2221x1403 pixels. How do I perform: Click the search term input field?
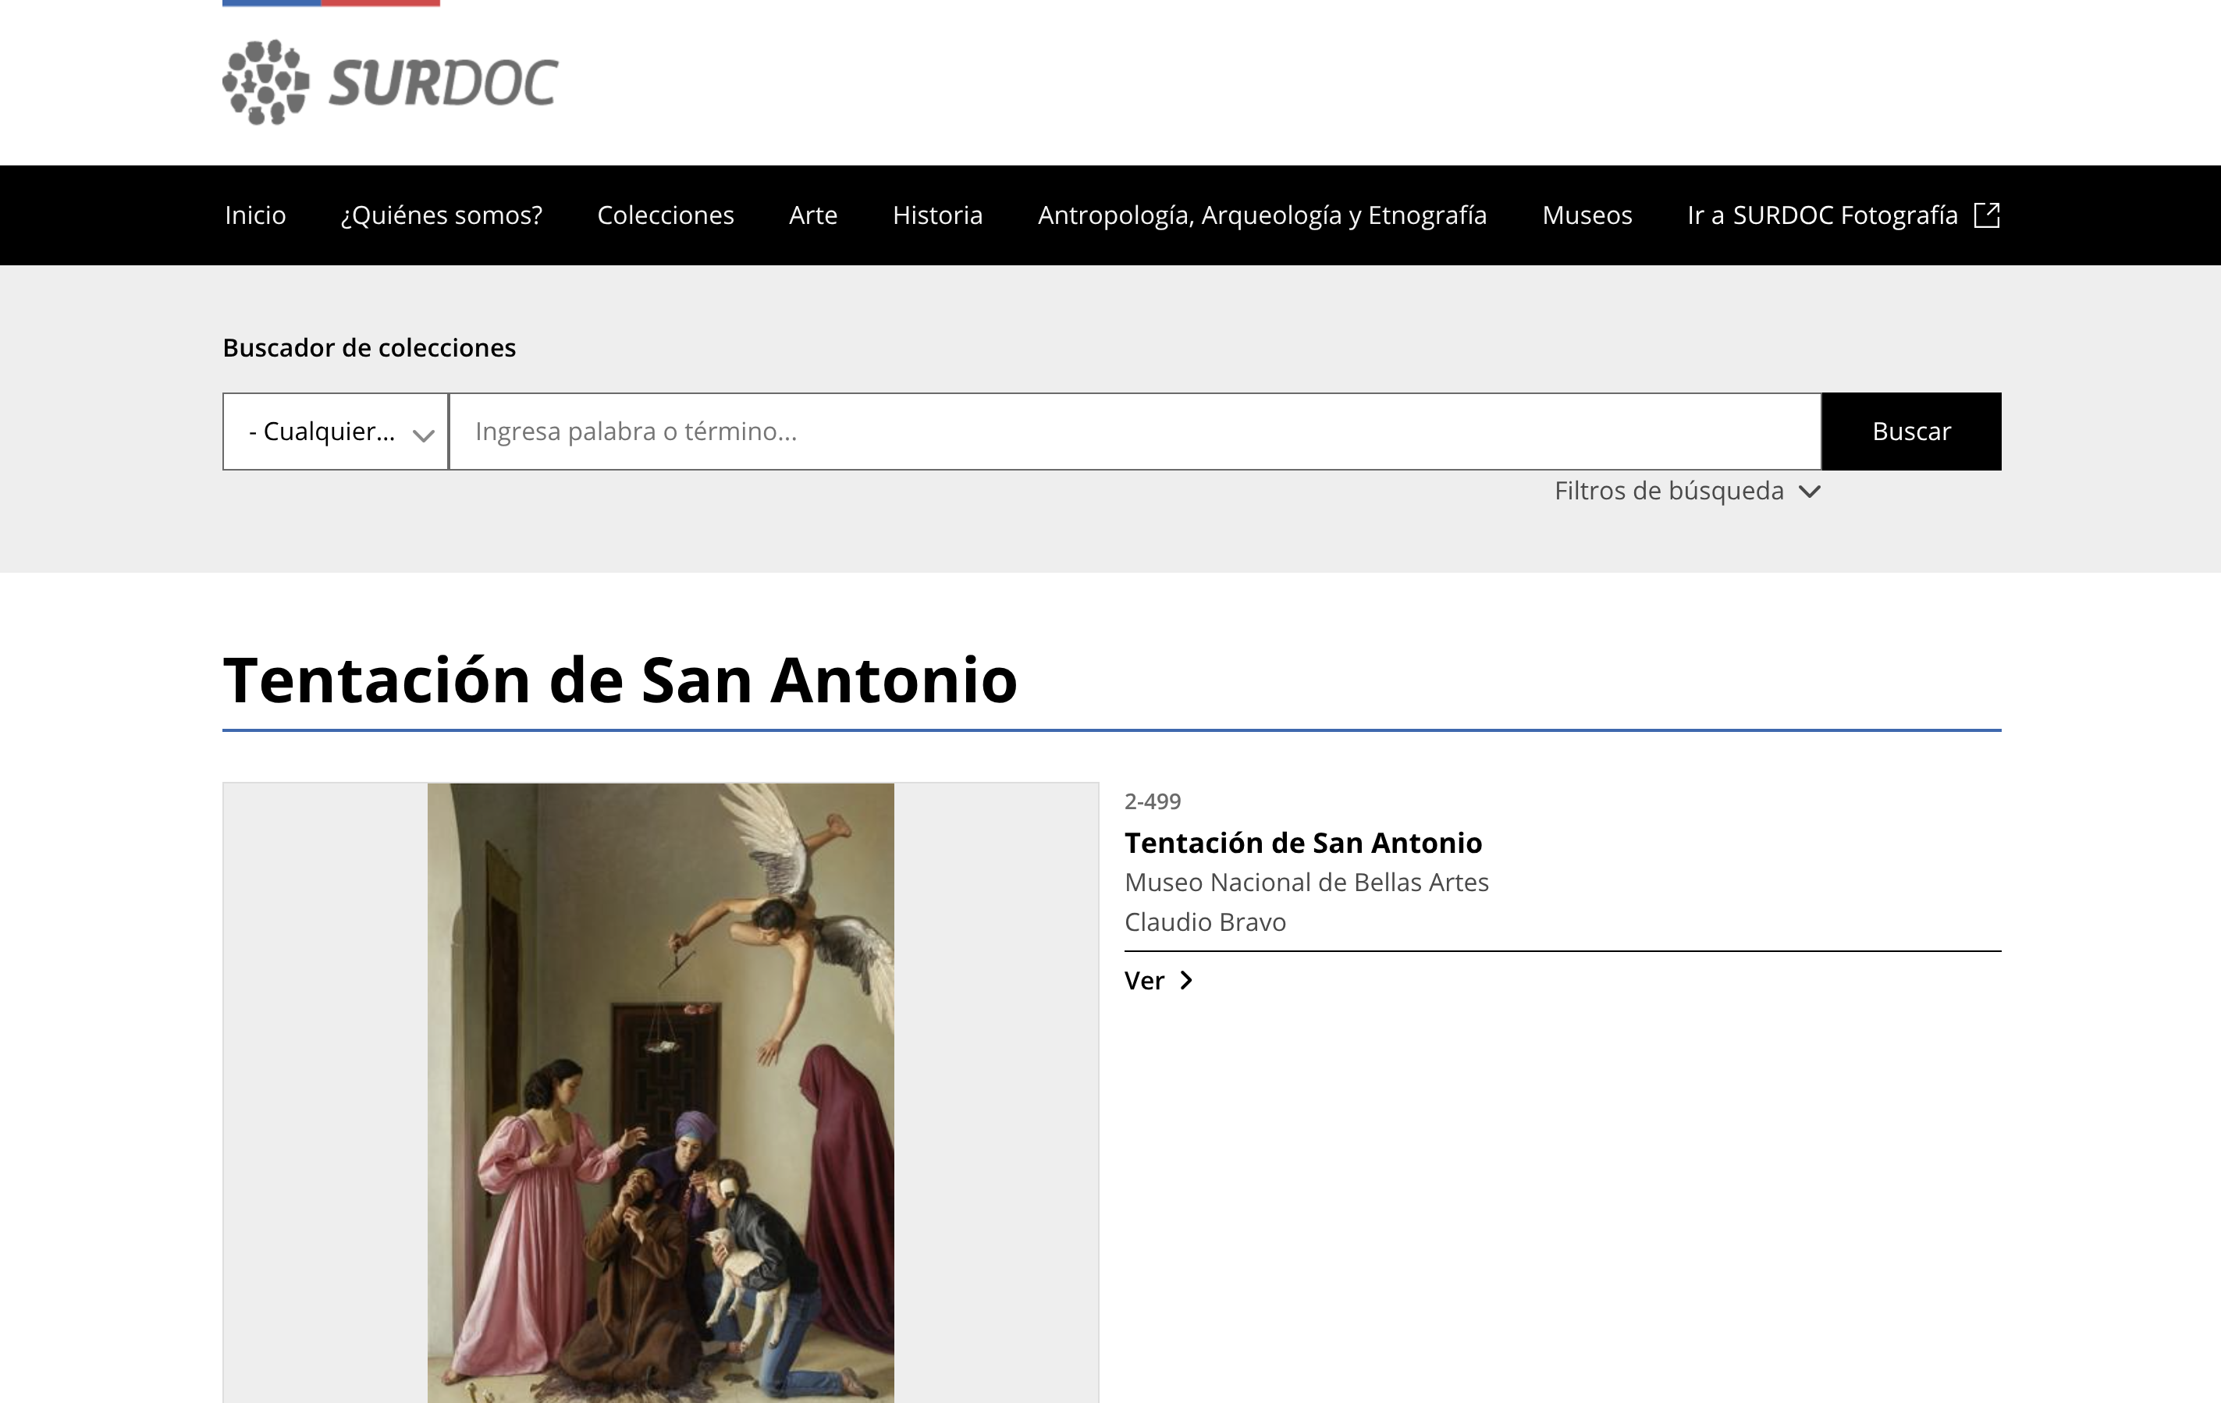point(1135,432)
